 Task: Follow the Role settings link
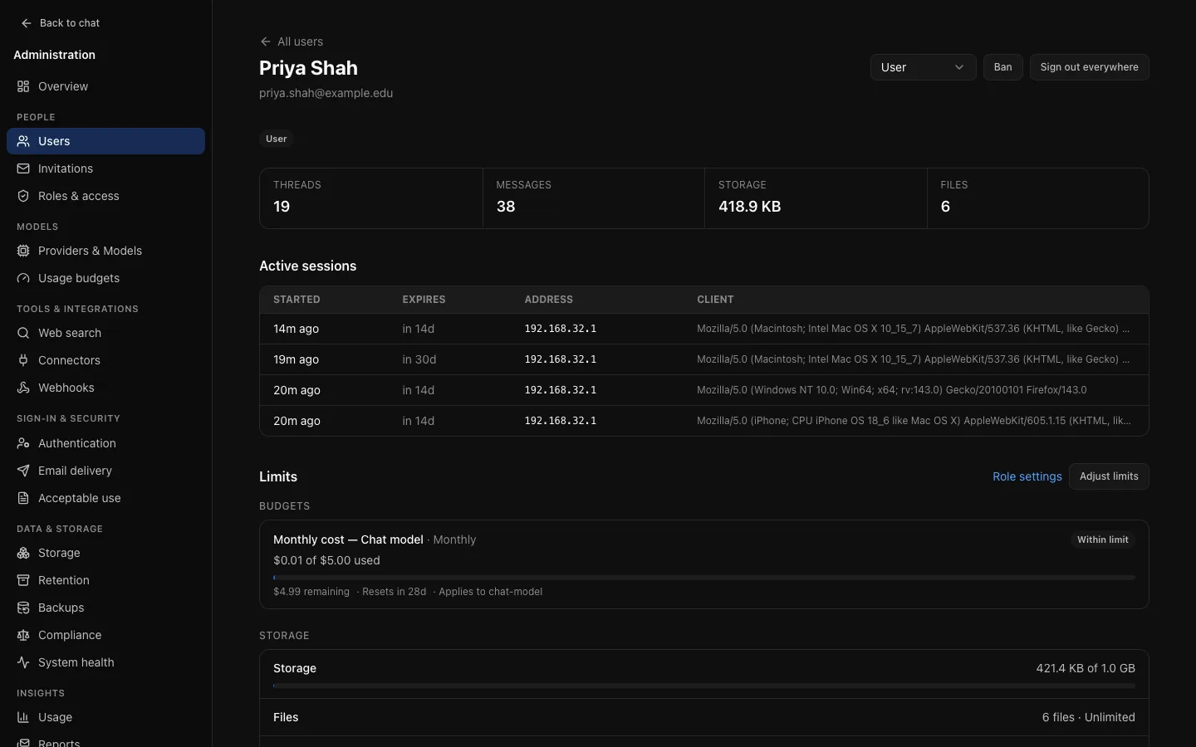1027,476
